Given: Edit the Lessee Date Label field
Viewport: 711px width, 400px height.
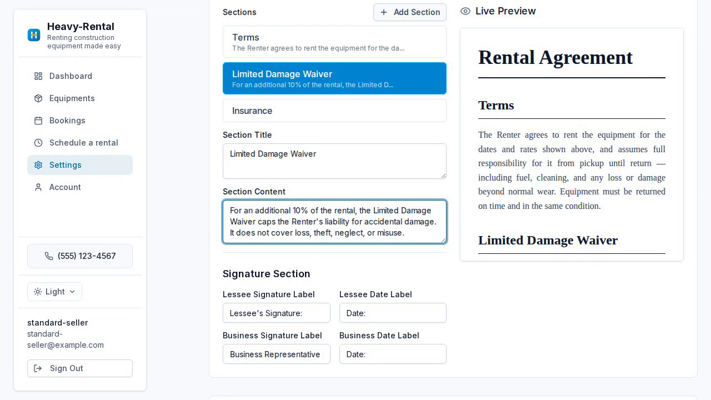Looking at the screenshot, I should pos(393,313).
